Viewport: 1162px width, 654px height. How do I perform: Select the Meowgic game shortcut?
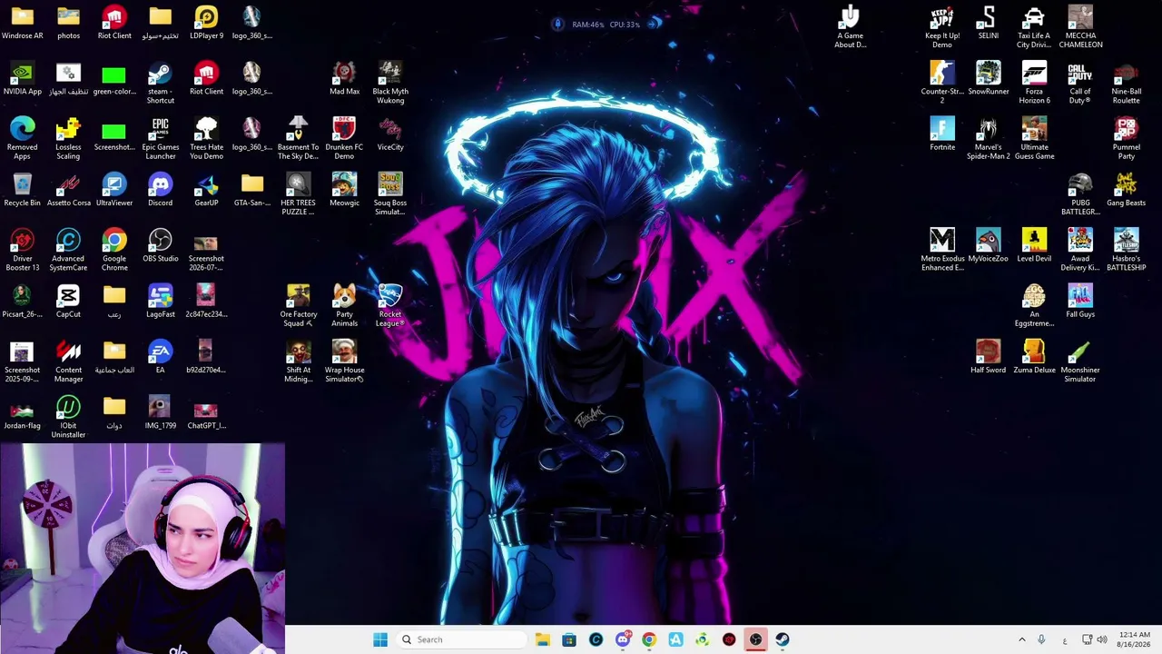344,190
